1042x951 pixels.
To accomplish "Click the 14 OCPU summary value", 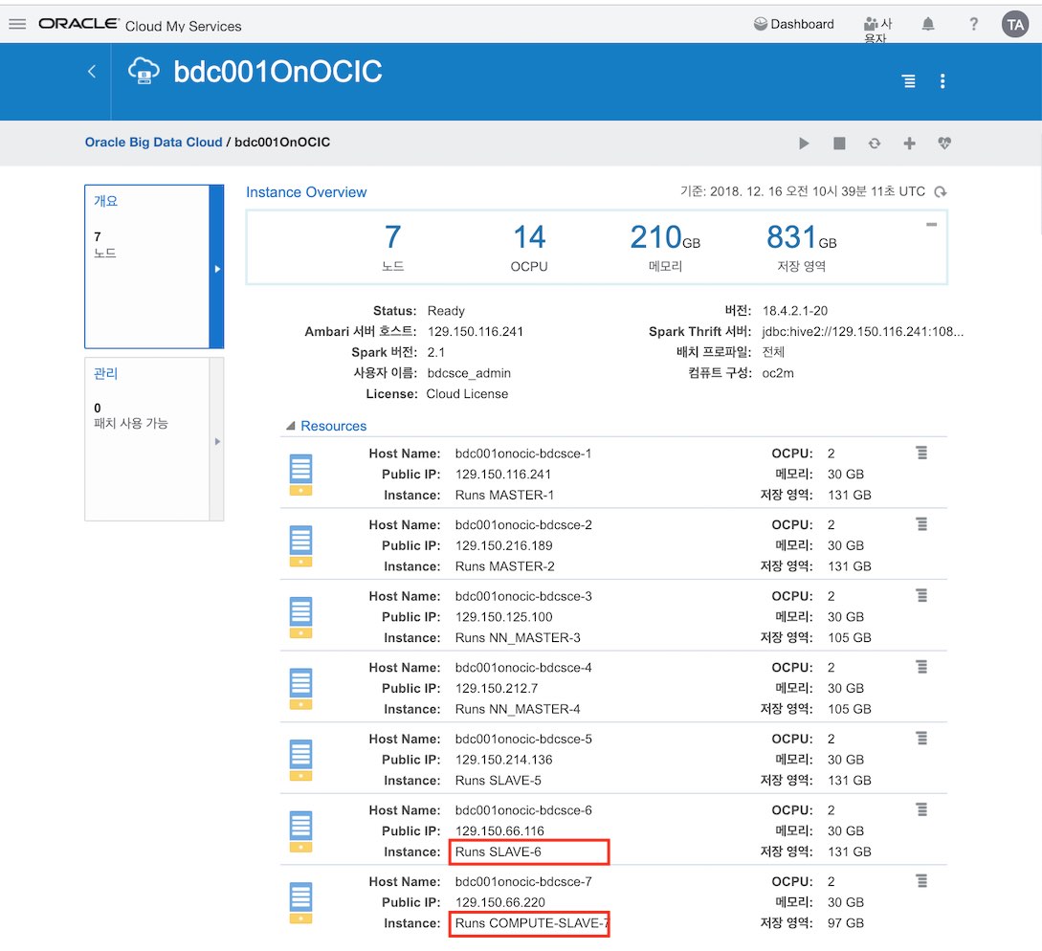I will 529,237.
